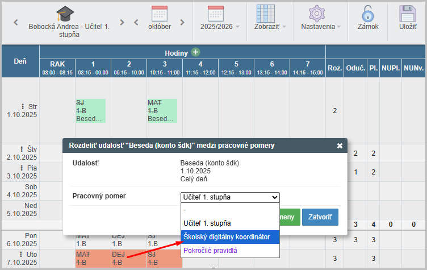
Task: Click the October month calendar icon
Action: click(x=160, y=13)
